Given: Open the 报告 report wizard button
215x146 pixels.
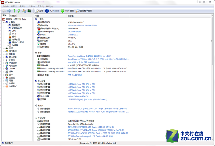Looking at the screenshot, I should click(39, 11).
